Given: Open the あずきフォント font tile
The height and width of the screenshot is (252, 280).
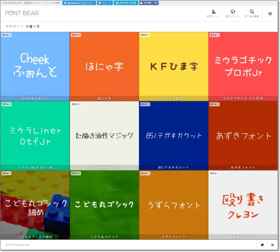Looking at the screenshot, I should point(244,135).
